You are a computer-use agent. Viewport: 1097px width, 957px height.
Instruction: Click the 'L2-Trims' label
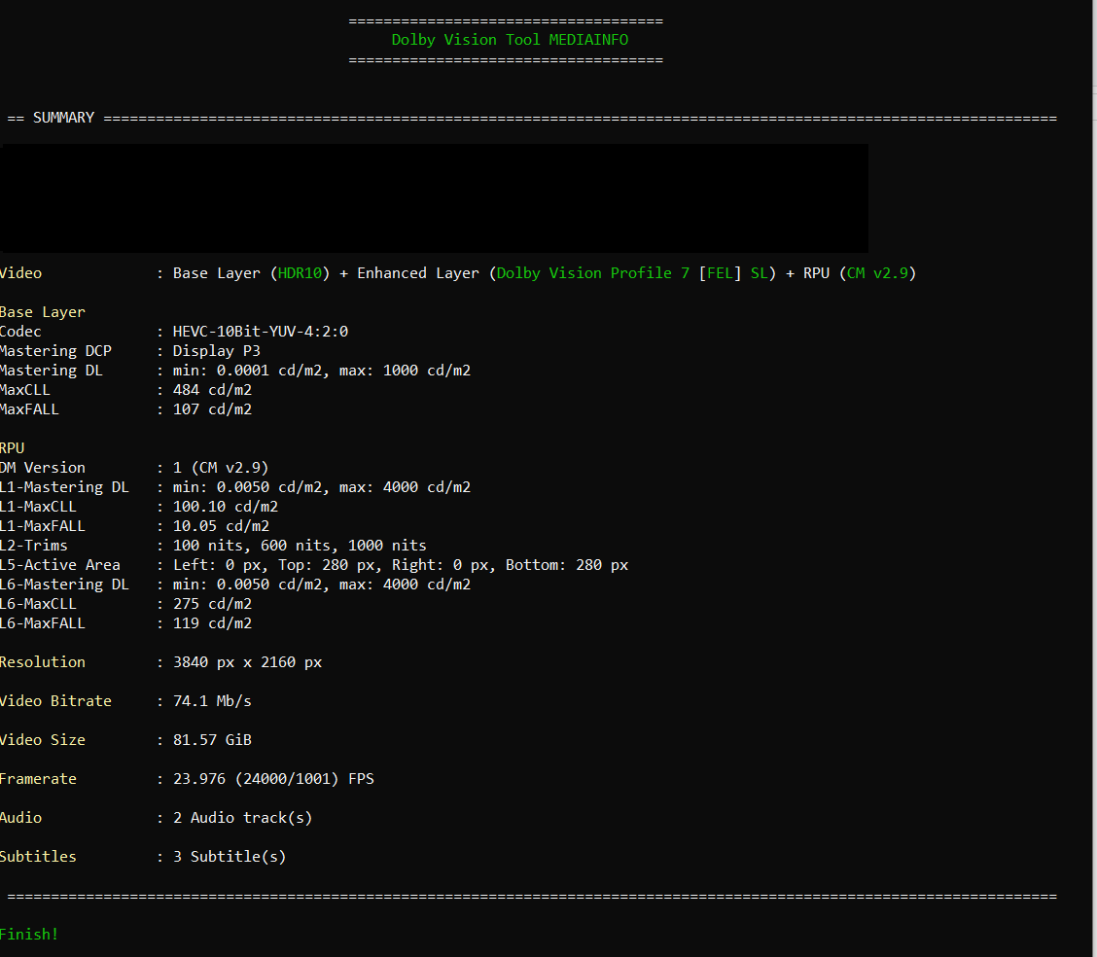tap(34, 546)
